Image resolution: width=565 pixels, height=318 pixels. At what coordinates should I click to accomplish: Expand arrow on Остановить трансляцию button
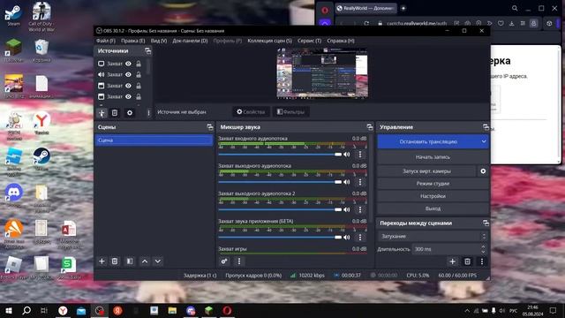[484, 141]
